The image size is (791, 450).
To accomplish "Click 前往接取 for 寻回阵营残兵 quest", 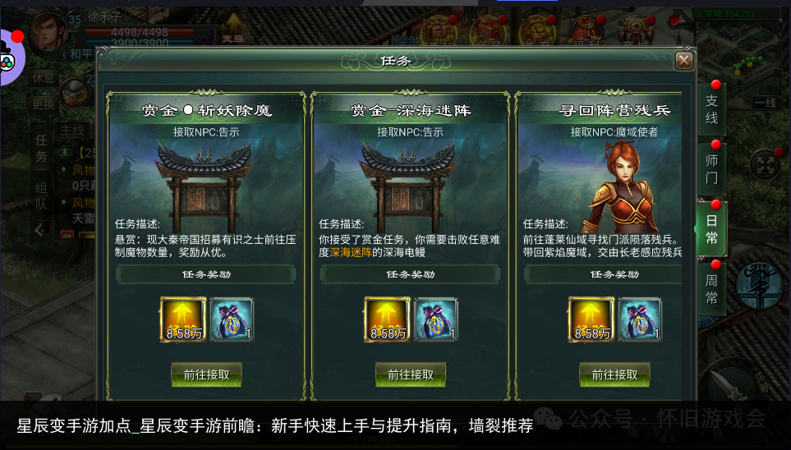I will coord(614,374).
